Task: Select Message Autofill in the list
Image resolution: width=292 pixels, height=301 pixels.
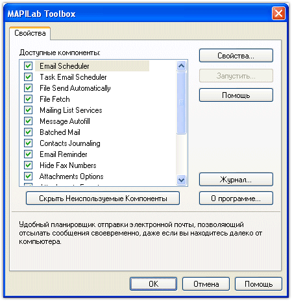Action: pyautogui.click(x=65, y=121)
